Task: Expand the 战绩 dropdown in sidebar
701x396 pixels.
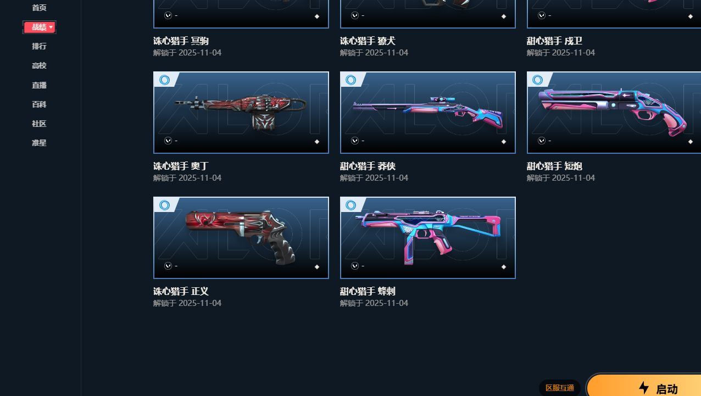Action: 39,27
